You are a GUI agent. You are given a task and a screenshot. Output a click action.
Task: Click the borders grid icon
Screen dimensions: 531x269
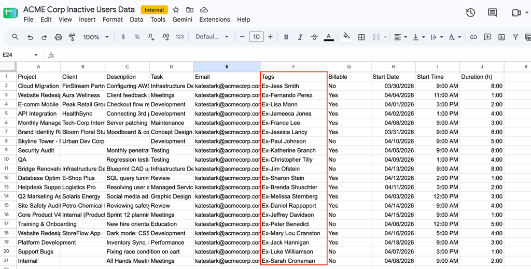(x=361, y=37)
